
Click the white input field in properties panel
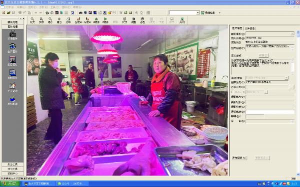pyautogui.click(x=270, y=112)
